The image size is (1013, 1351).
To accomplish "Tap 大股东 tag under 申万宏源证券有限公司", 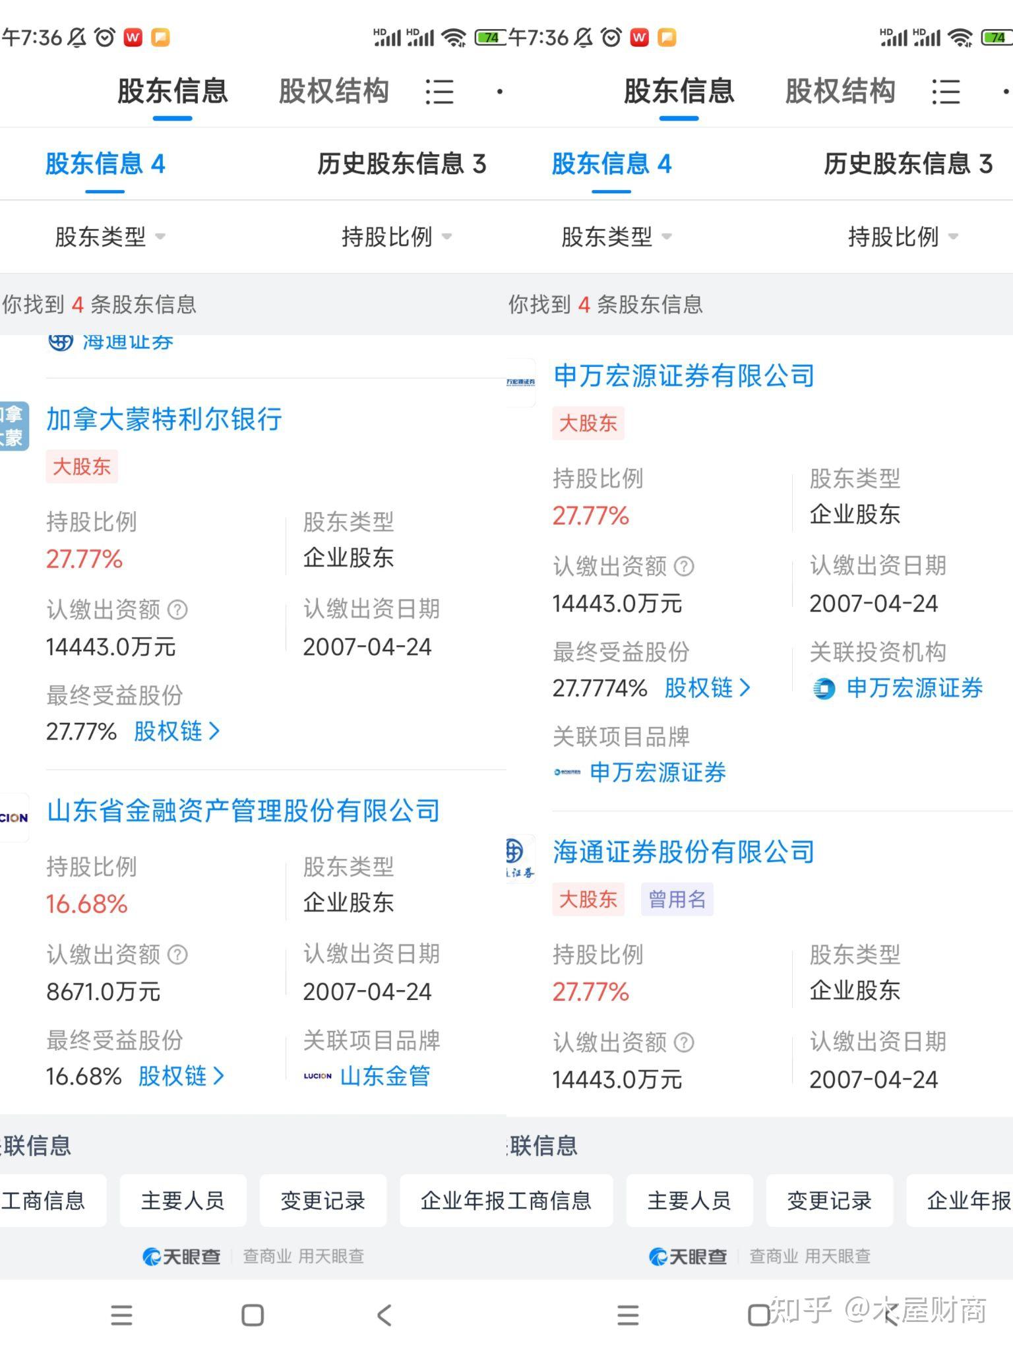I will pyautogui.click(x=588, y=423).
